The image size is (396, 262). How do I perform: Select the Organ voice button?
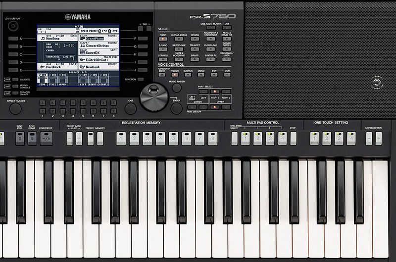pyautogui.click(x=195, y=39)
